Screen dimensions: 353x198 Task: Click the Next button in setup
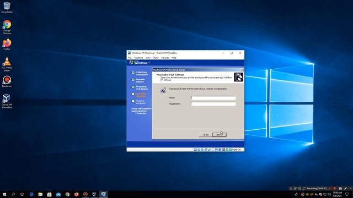[219, 135]
